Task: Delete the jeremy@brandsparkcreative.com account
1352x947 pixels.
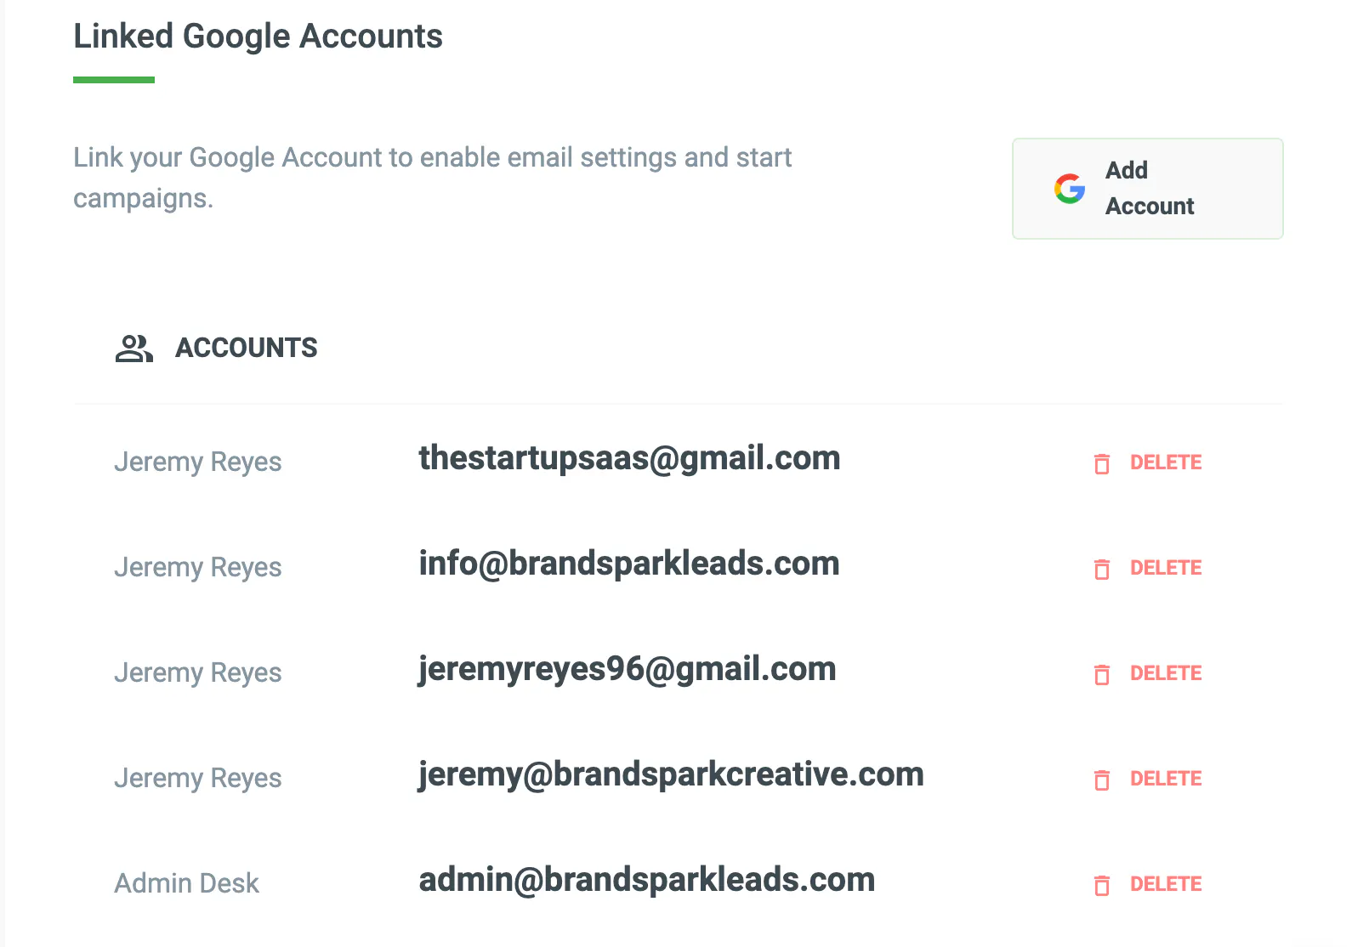Action: (x=1147, y=779)
